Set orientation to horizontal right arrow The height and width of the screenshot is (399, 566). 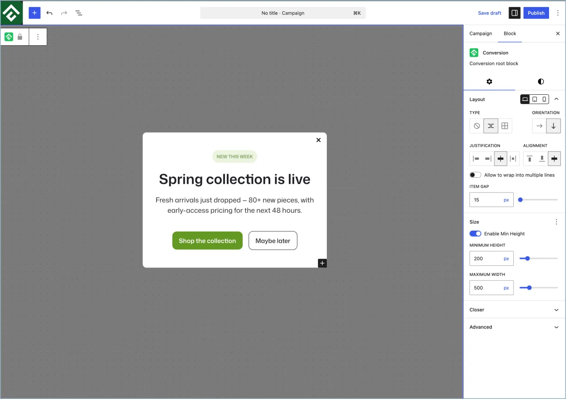coord(540,126)
